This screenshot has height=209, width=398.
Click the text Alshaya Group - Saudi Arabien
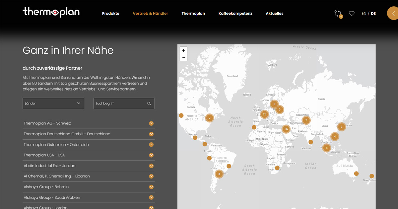tap(52, 197)
